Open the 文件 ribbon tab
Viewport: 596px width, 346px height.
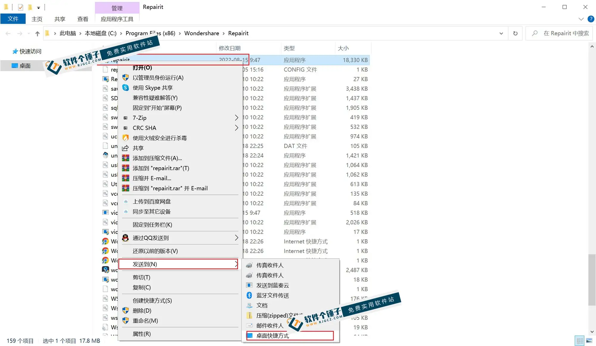click(x=13, y=19)
